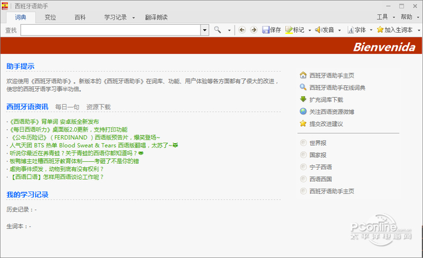Image resolution: width=423 pixels, height=258 pixels.
Task: Go back with the left arrow button
Action: 242,30
